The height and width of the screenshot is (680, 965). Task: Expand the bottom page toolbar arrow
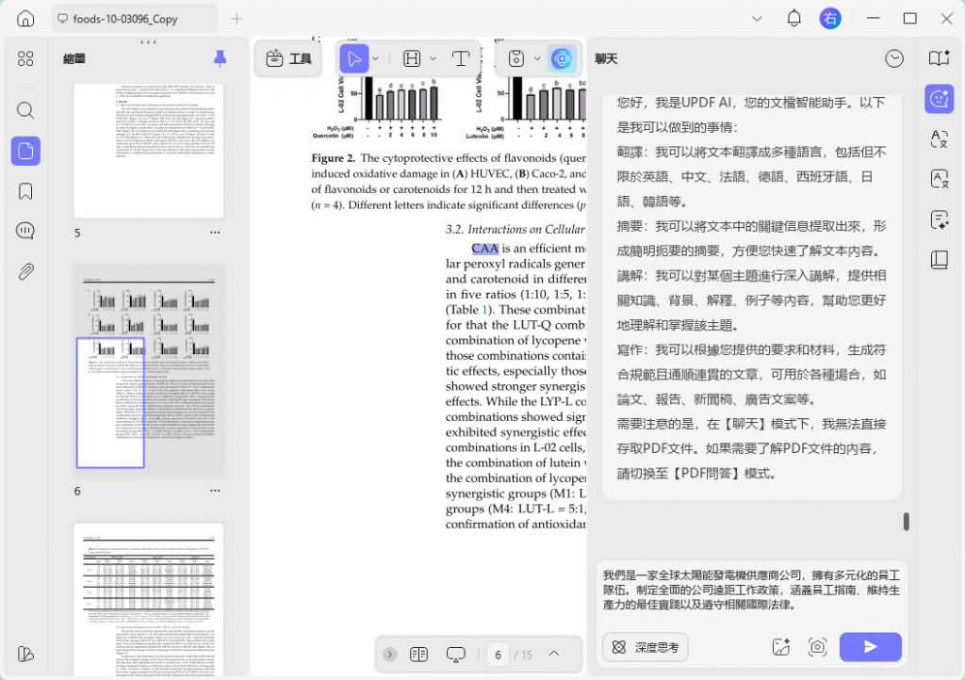coord(389,655)
